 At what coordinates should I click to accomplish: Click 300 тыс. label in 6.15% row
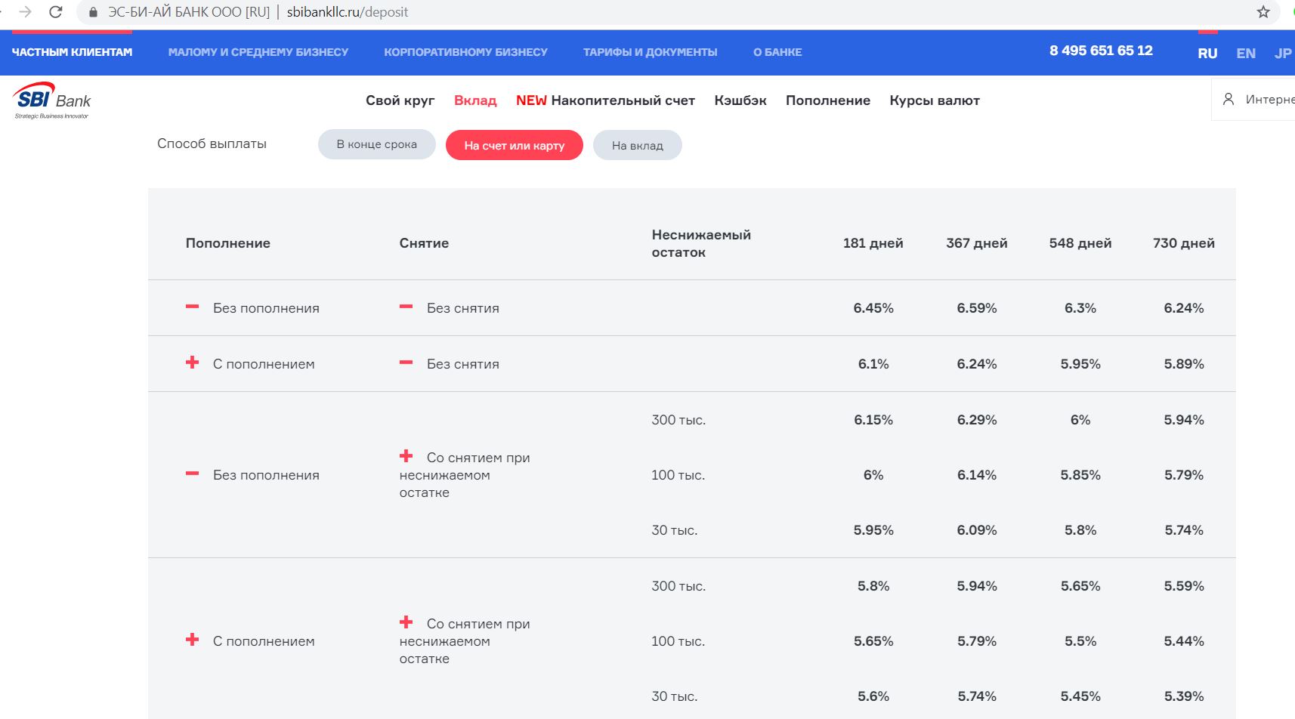678,420
